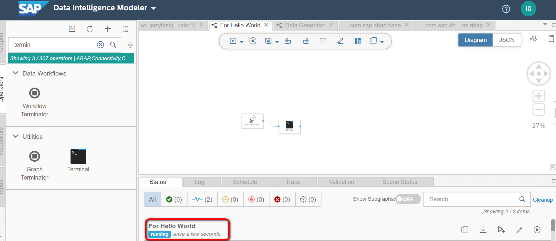Select the Workflow Terminator operator
Image resolution: width=556 pixels, height=241 pixels.
[x=35, y=102]
